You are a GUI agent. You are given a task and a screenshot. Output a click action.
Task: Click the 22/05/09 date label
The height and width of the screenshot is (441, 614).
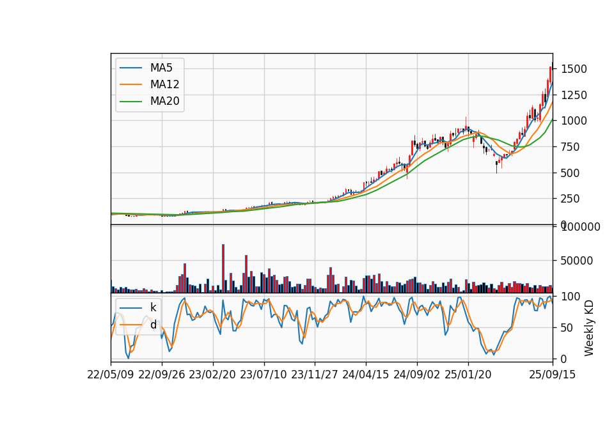click(111, 375)
